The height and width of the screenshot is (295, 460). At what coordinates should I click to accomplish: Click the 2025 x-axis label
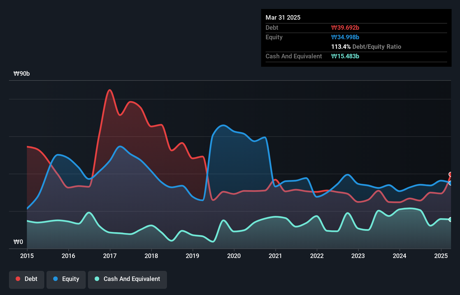click(441, 256)
